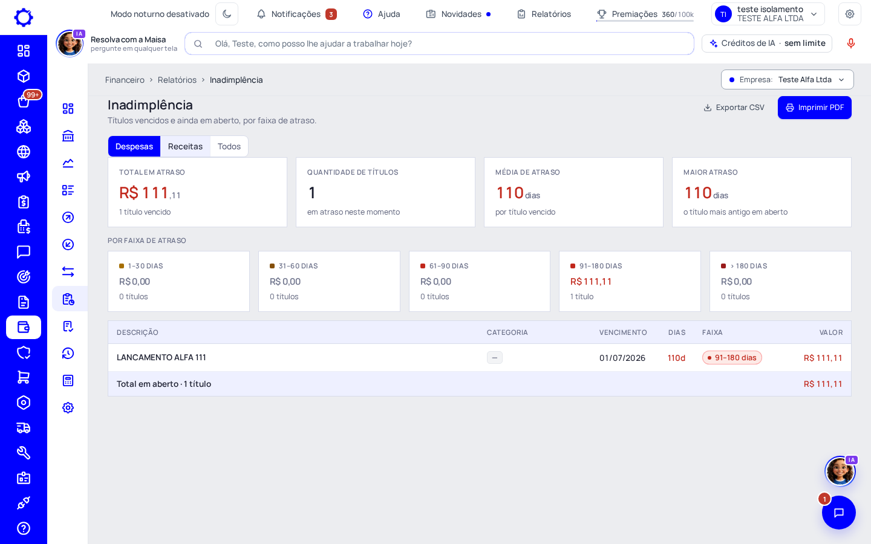The width and height of the screenshot is (871, 544).
Task: Open shopping bag icon with 99+ badge
Action: (x=24, y=101)
